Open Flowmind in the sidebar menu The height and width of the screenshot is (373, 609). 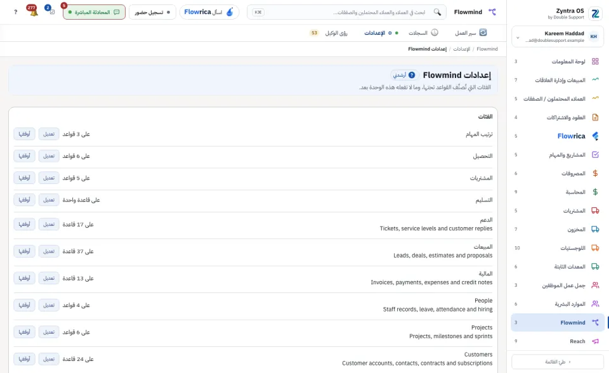point(558,322)
